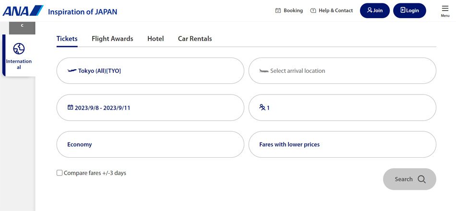
Task: Click the Login button
Action: 410,11
